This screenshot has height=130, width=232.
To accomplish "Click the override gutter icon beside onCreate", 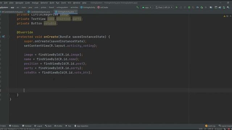I will 3,36.
